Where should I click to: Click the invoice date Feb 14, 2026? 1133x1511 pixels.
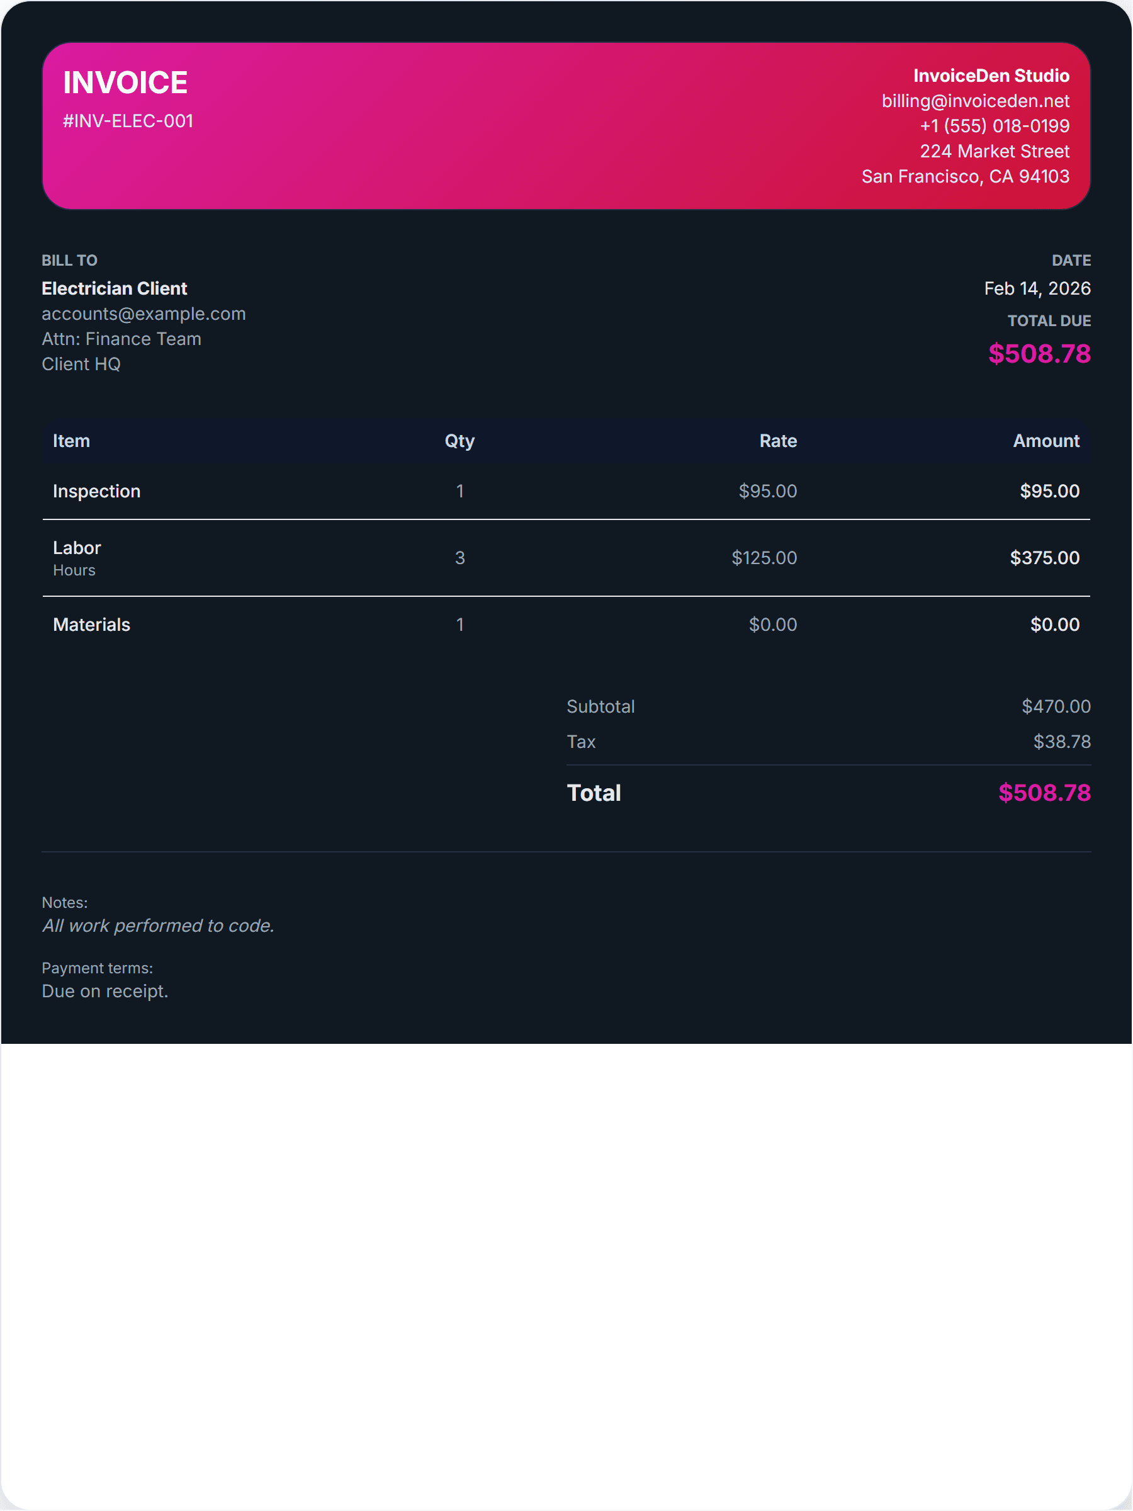point(1037,288)
